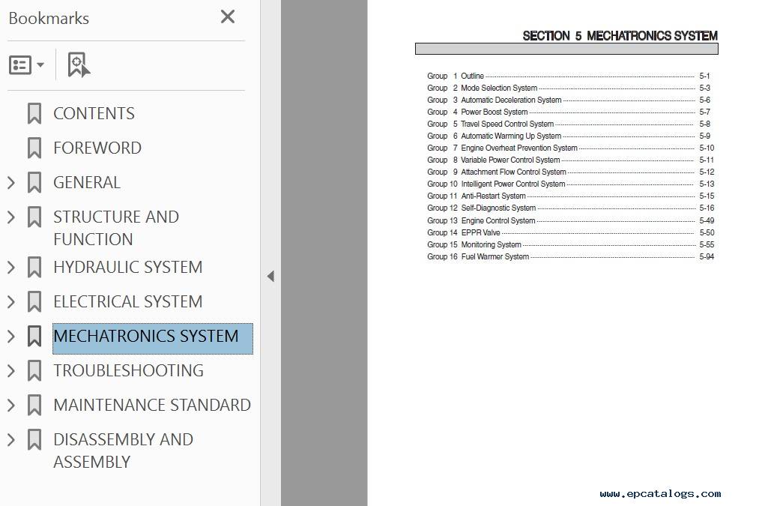Click bookmark icon beside ELECTRICAL SYSTEM
759x506 pixels.
[34, 301]
